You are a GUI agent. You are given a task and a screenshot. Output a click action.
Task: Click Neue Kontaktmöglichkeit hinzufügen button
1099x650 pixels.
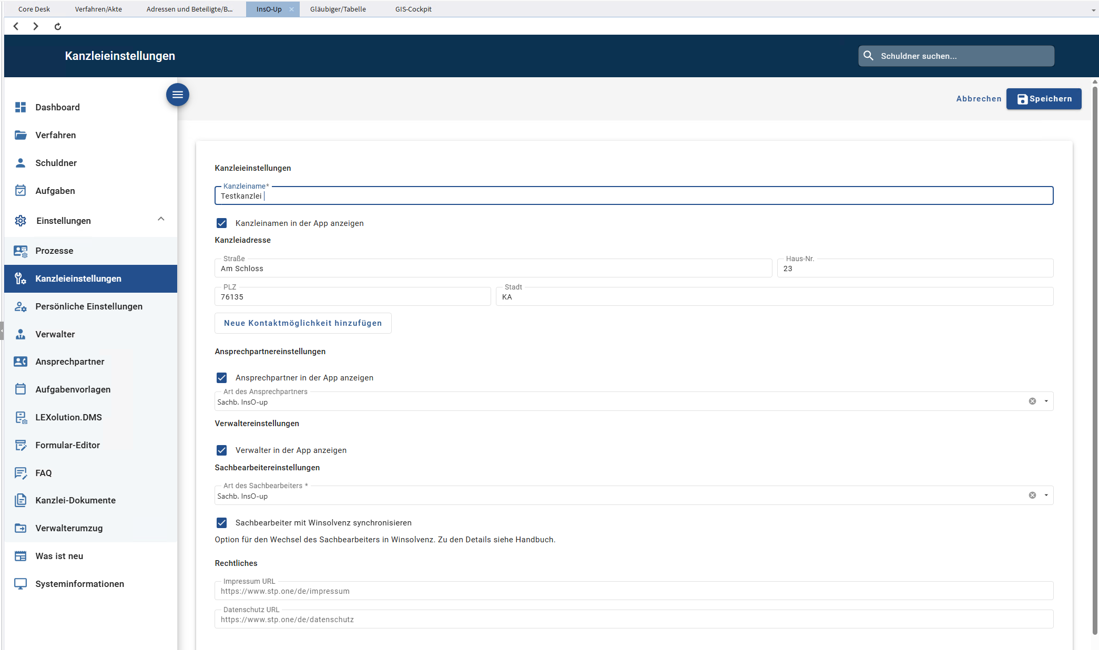coord(303,323)
